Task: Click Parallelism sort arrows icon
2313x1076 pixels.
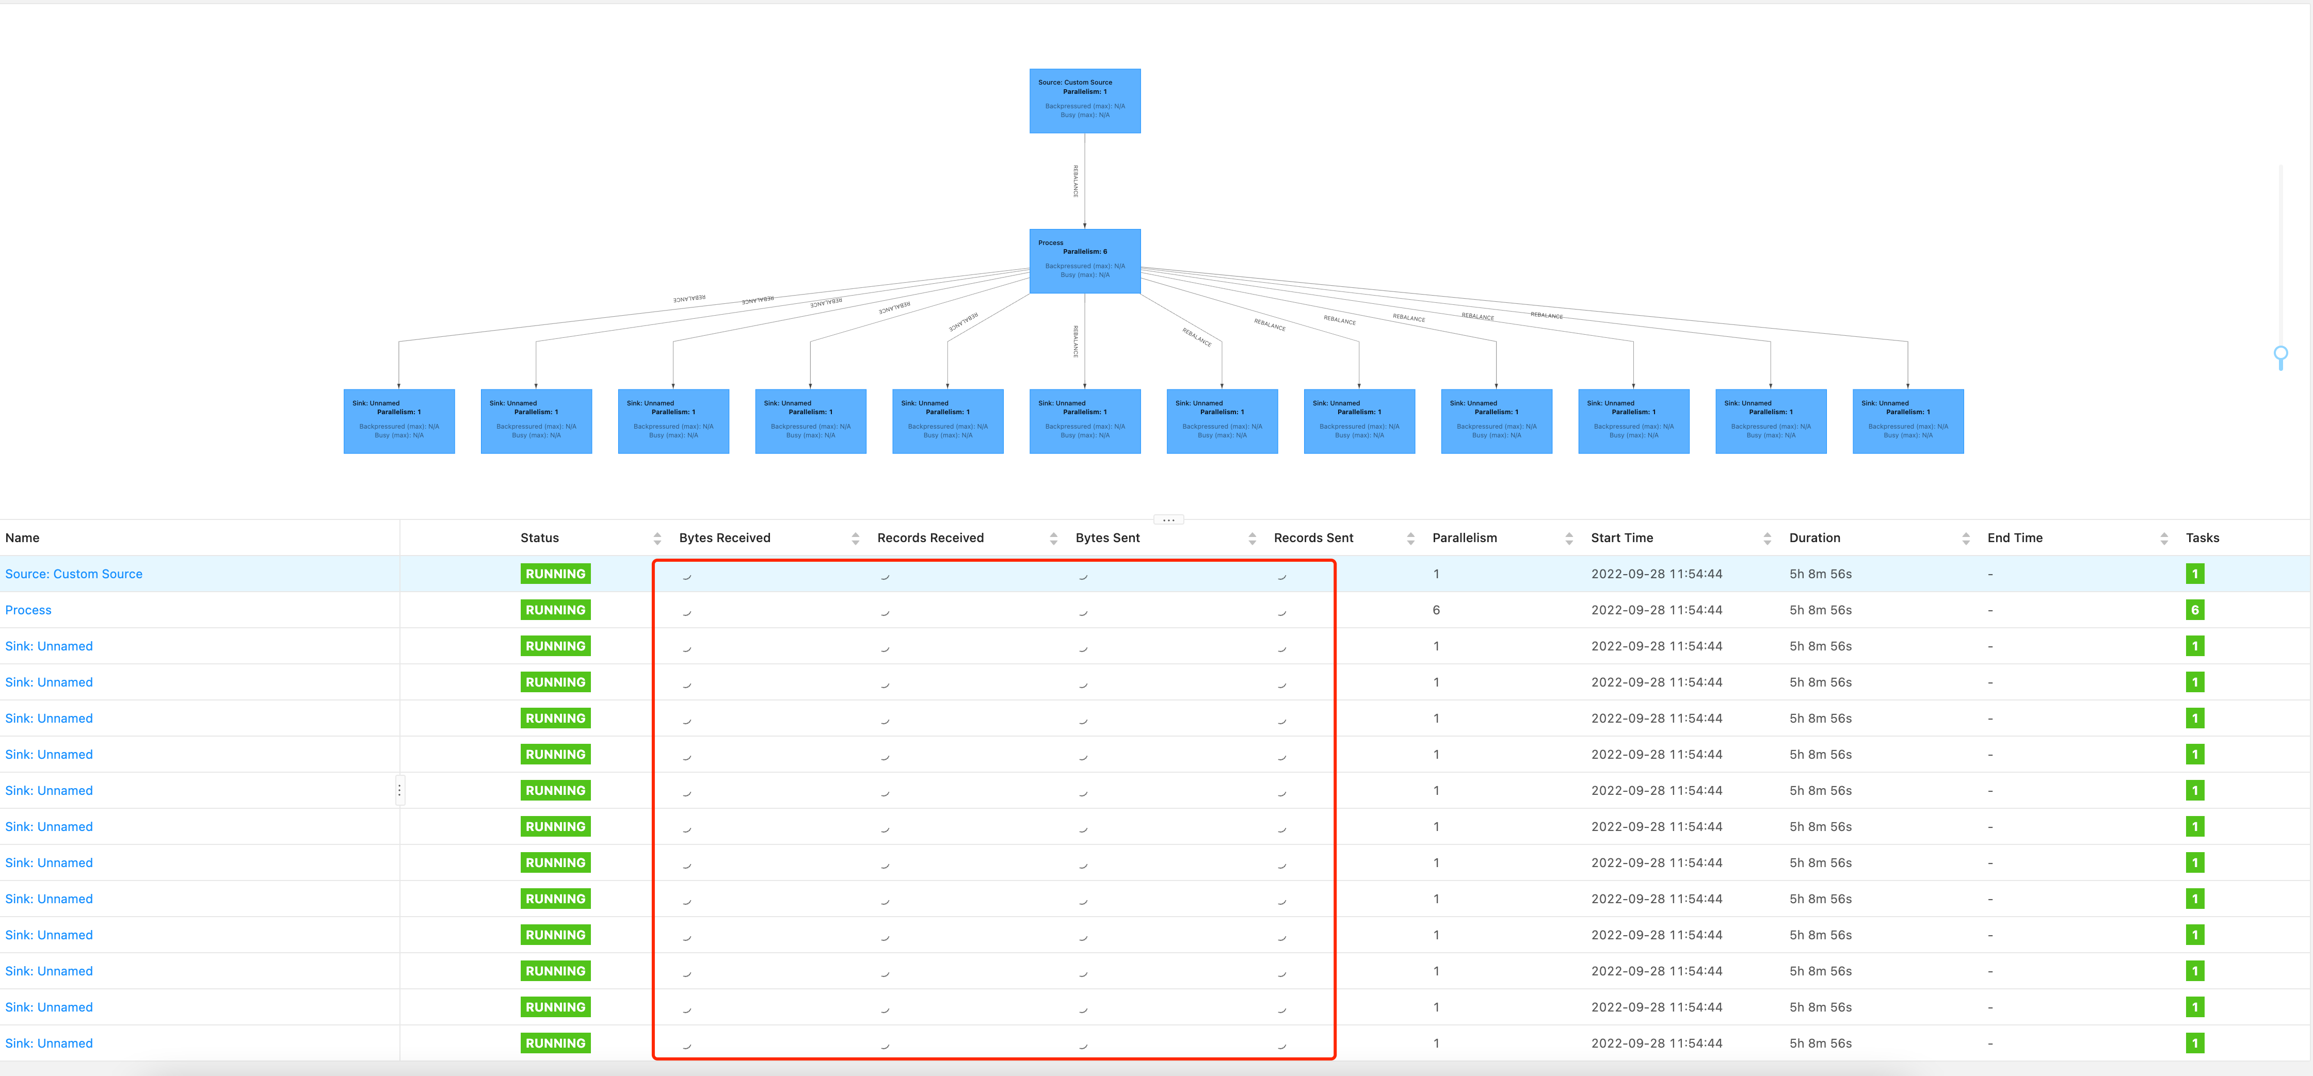Action: [1569, 539]
